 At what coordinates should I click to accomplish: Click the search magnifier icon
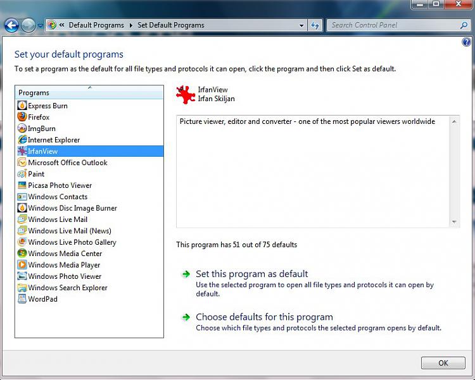[464, 25]
